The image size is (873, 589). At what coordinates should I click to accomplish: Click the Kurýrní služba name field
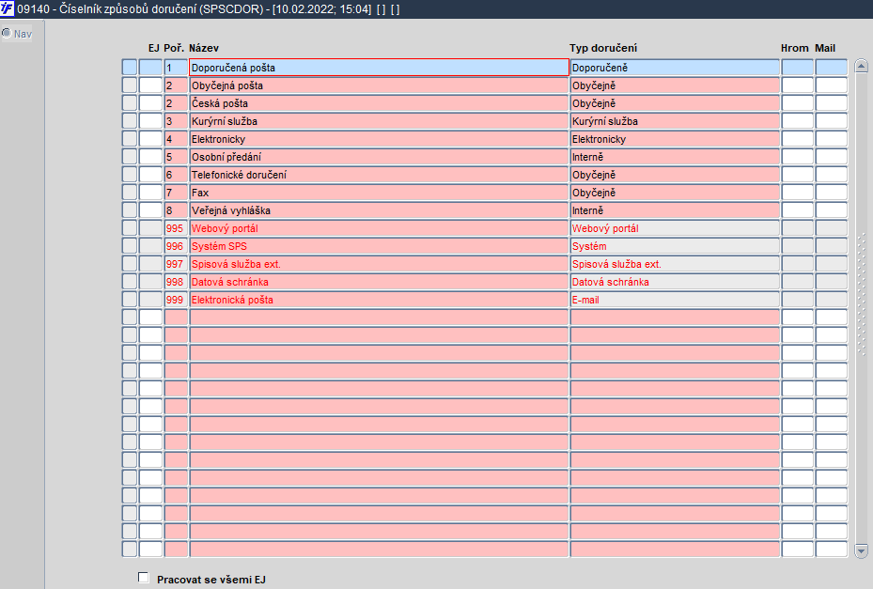[379, 121]
